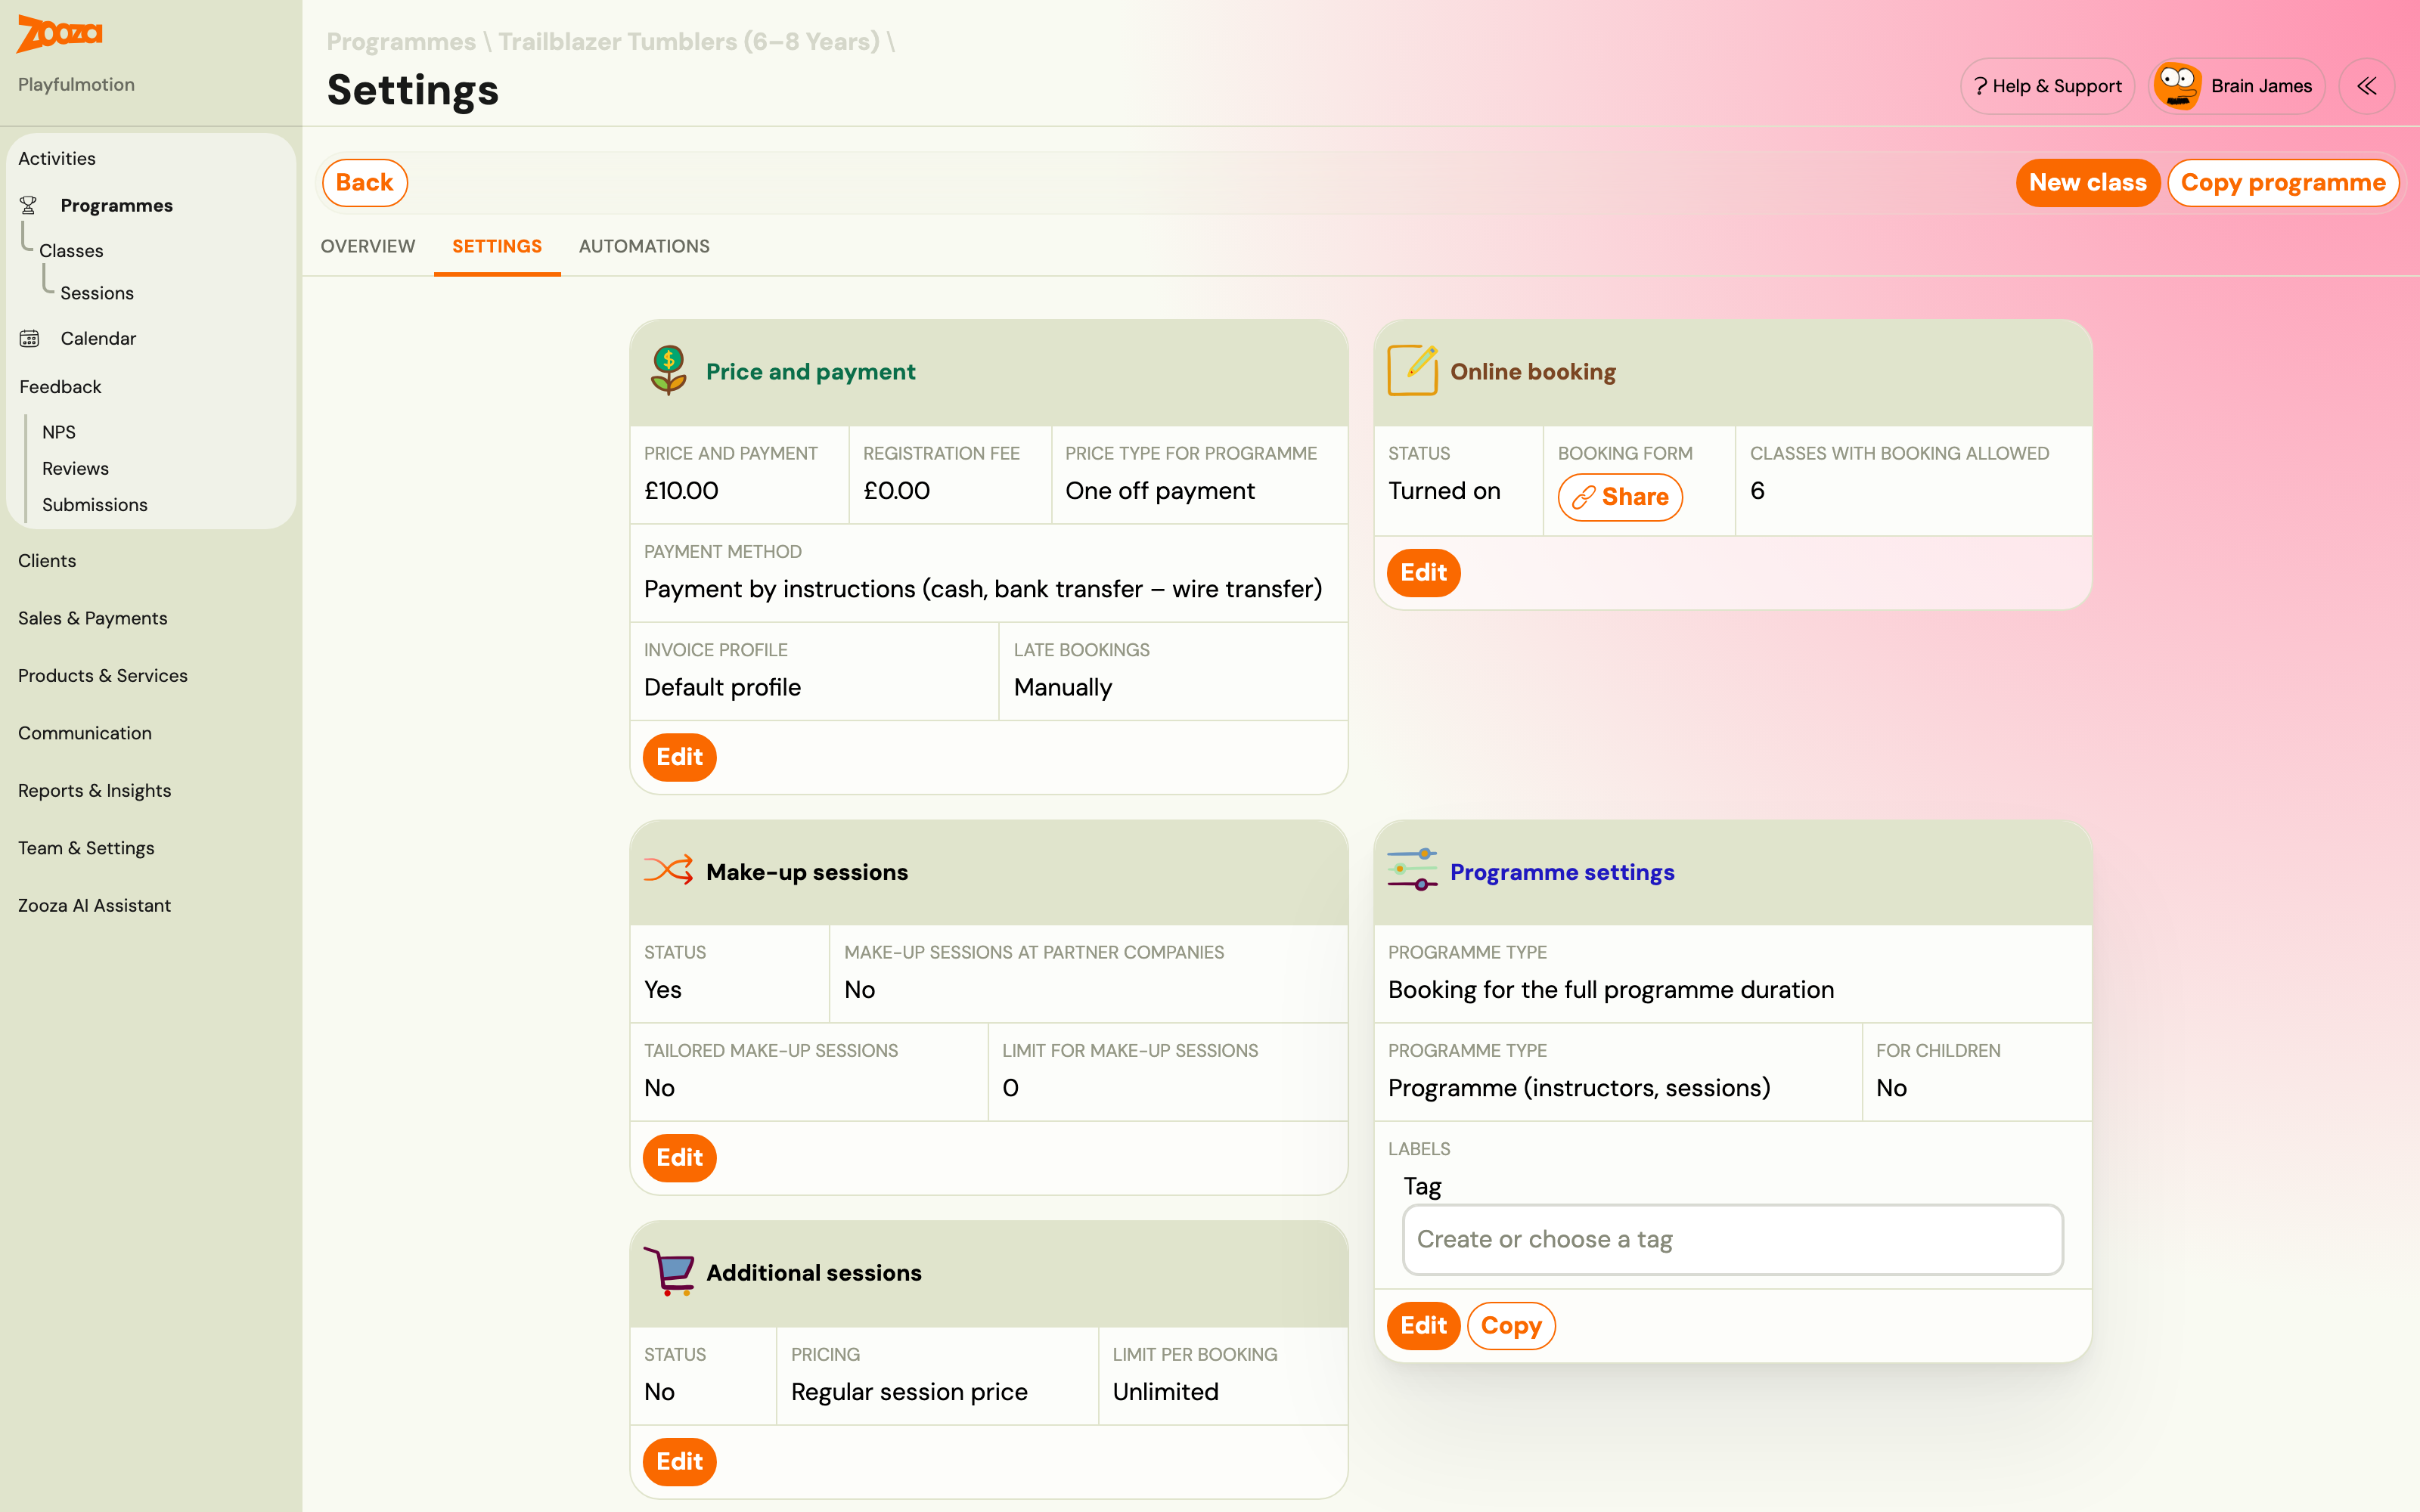Screen dimensions: 2420x1512
Task: Click Copy programme button
Action: pos(2283,183)
